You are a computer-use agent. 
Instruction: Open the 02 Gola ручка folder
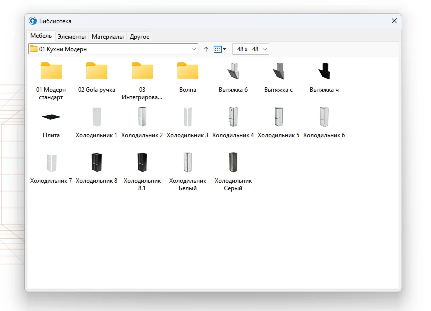tap(97, 72)
